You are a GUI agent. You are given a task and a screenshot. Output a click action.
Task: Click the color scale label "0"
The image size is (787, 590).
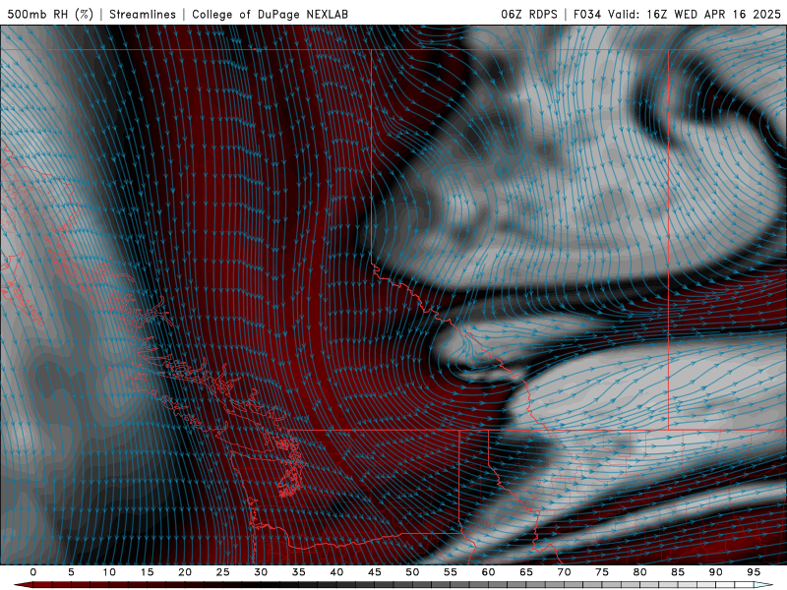click(x=33, y=572)
